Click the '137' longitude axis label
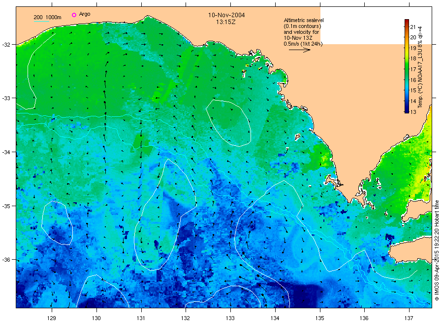The width and height of the screenshot is (443, 324). (x=409, y=318)
